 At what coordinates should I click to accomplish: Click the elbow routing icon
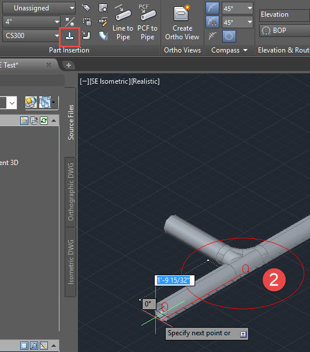[86, 36]
